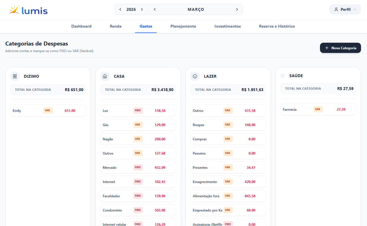
Task: Open the Perfil dropdown menu
Action: click(x=345, y=9)
